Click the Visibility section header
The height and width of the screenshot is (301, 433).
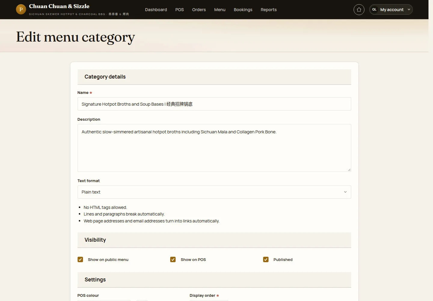tap(214, 240)
